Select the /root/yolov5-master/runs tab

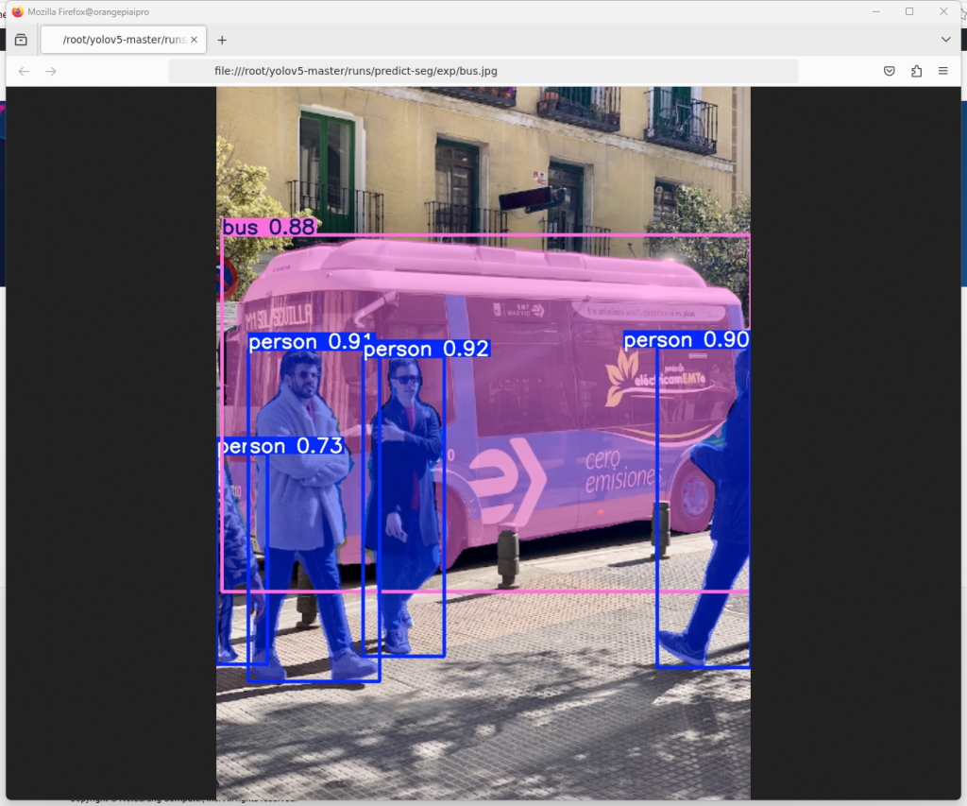[x=124, y=40]
